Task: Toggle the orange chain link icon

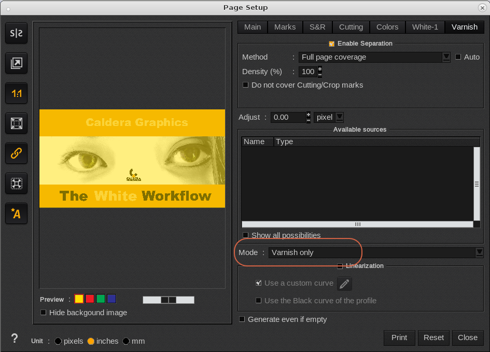Action: 17,153
